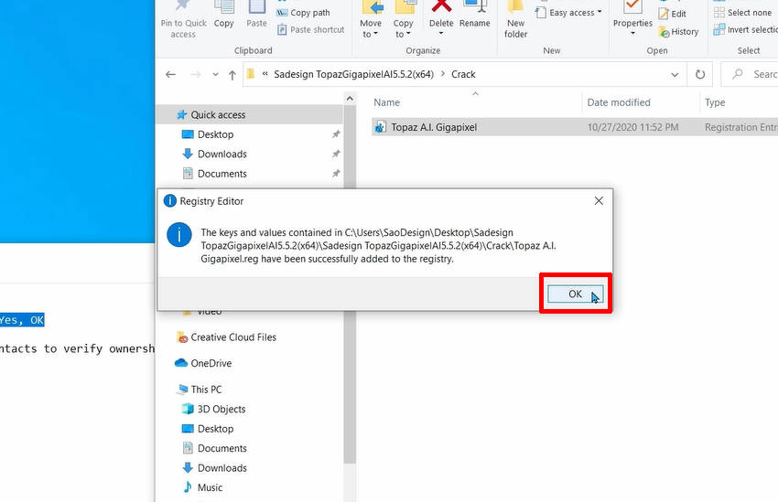This screenshot has height=502, width=778.
Task: Go up one folder level
Action: (232, 74)
